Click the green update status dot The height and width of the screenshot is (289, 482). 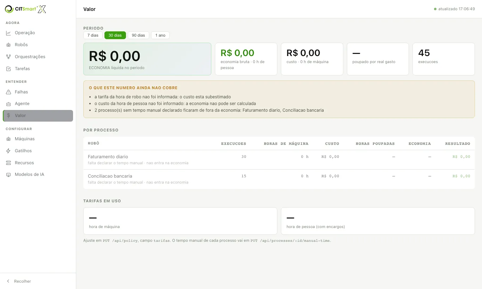[x=435, y=9]
